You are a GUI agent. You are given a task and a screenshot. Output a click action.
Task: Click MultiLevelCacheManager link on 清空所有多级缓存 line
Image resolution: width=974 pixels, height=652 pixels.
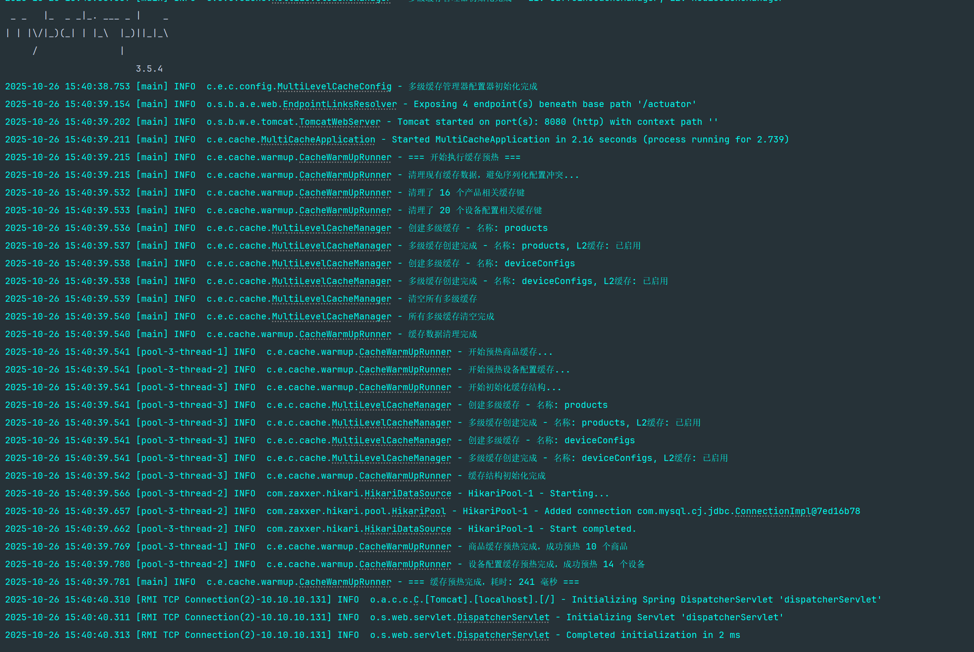click(x=331, y=299)
